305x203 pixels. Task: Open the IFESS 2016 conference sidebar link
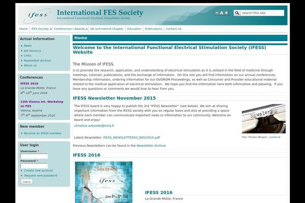tap(29, 84)
